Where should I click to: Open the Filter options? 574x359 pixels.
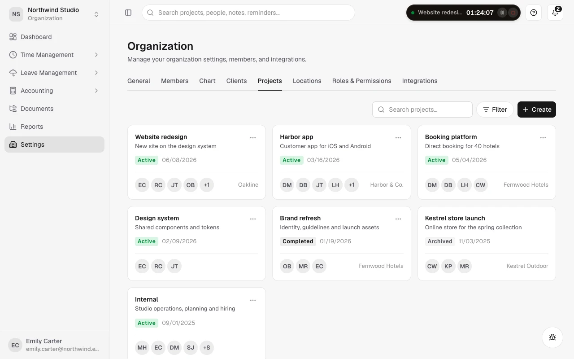click(495, 109)
